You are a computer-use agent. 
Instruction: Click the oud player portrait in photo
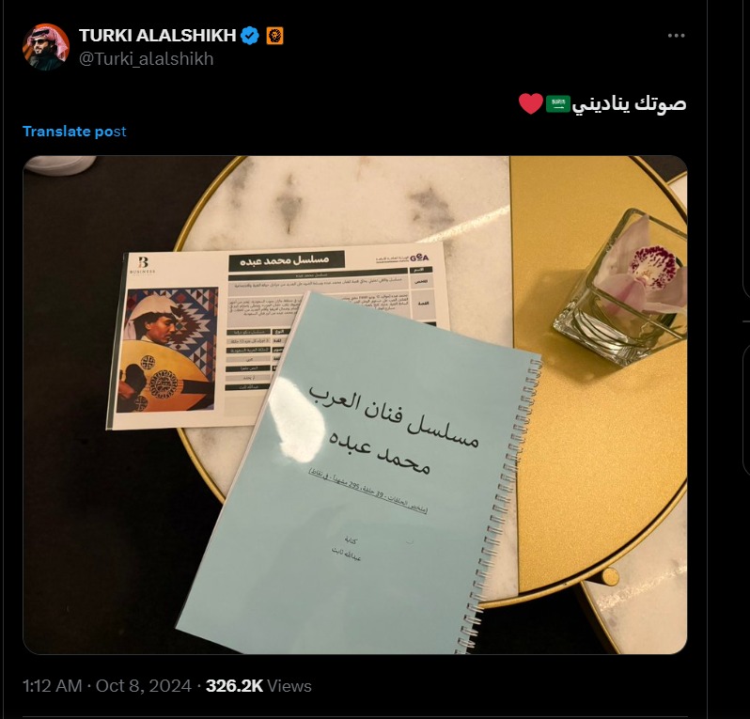pyautogui.click(x=167, y=351)
